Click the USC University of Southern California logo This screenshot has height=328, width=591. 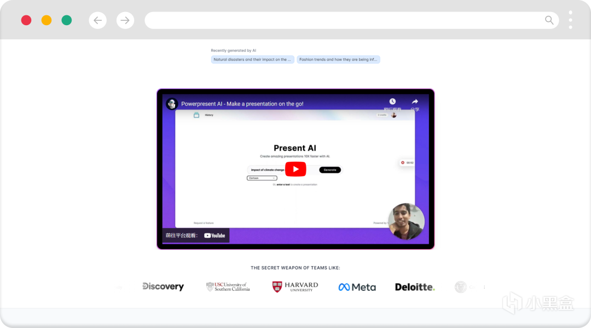[x=228, y=287]
